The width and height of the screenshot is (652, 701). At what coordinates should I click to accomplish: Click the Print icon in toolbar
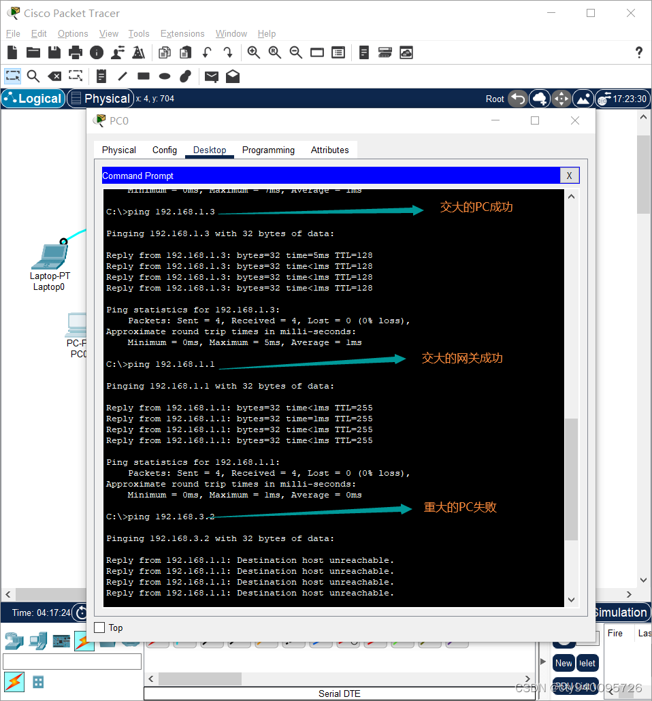click(x=75, y=53)
